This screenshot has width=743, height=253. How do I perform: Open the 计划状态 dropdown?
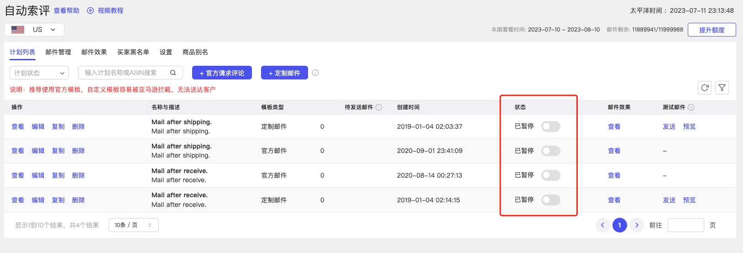click(x=39, y=73)
